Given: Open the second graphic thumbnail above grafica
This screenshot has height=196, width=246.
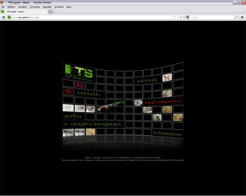Looking at the screenshot, I should [x=80, y=108].
